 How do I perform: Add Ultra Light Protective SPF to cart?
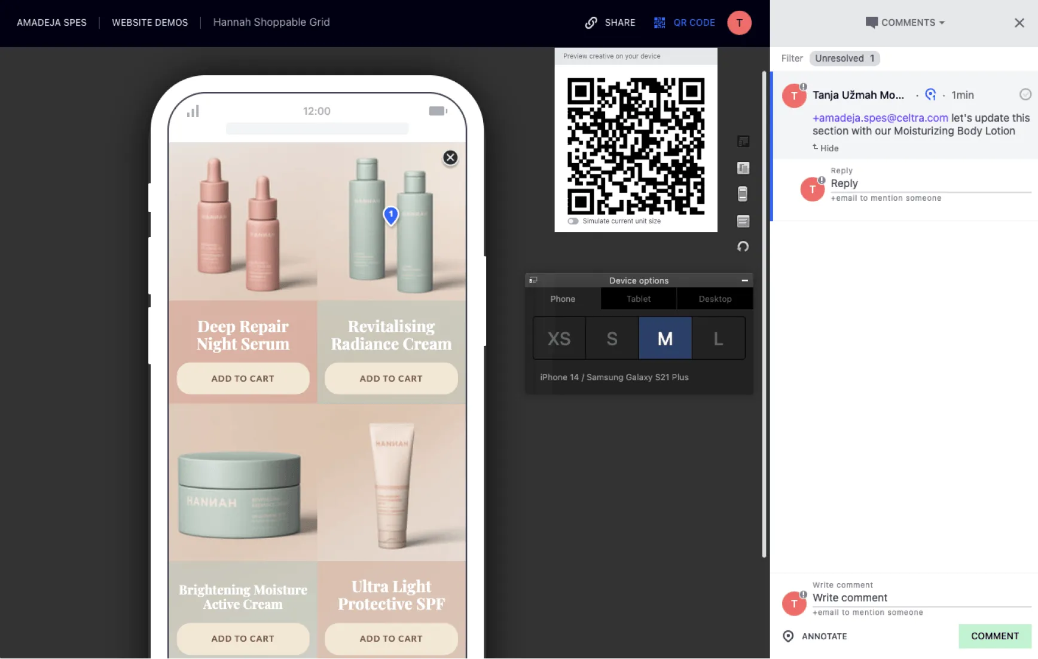pyautogui.click(x=391, y=639)
